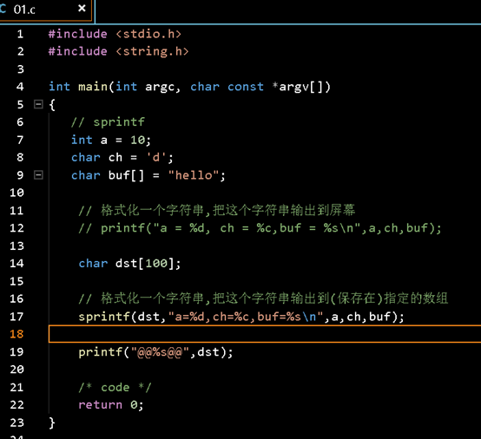
Task: Click line number 1 in the gutter
Action: [20, 34]
